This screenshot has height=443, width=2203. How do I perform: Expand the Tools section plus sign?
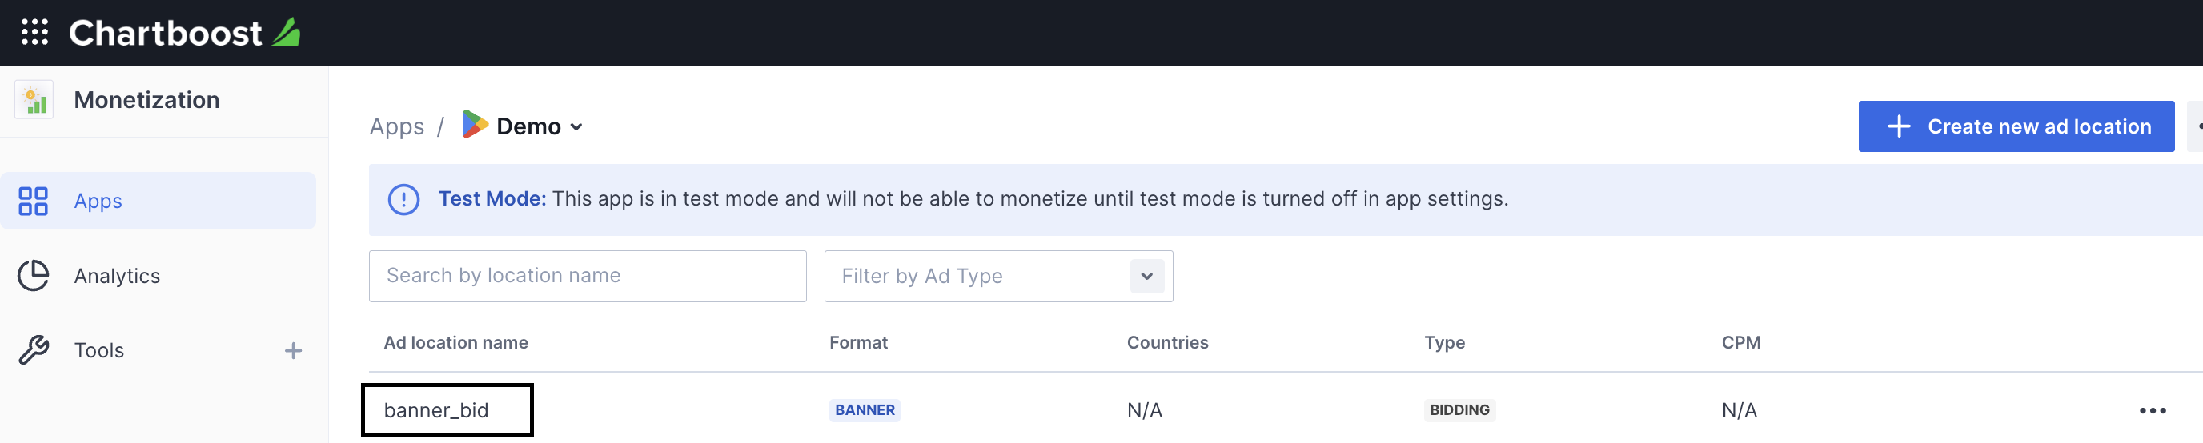[x=293, y=351]
